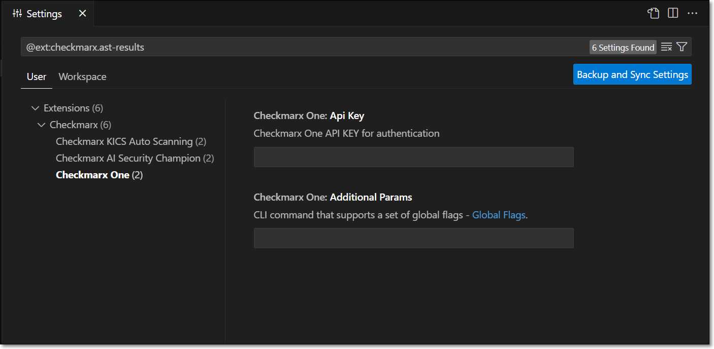Select Checkmarx AI Security Champion entry
The height and width of the screenshot is (349, 714).
tap(135, 158)
